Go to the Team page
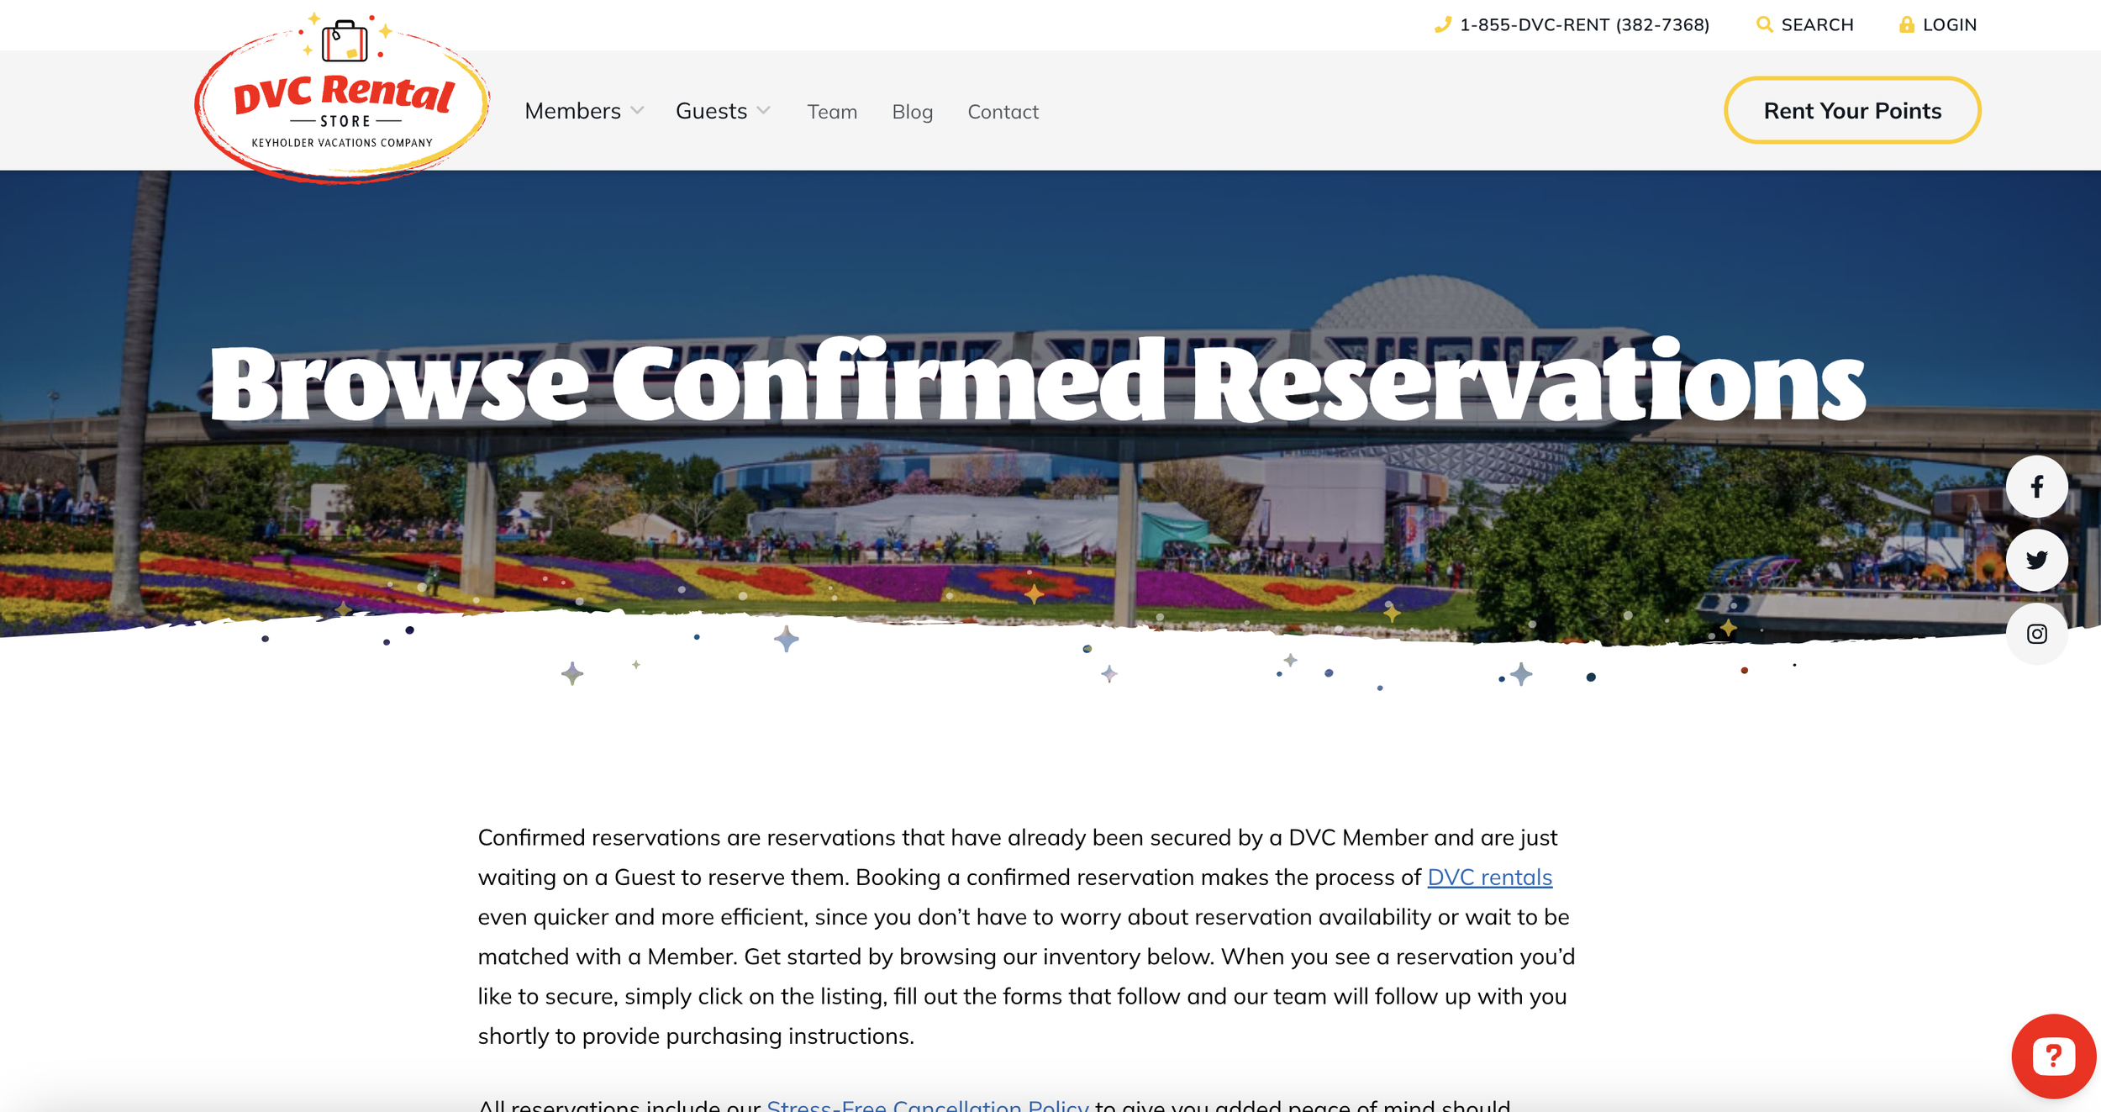 (x=832, y=112)
